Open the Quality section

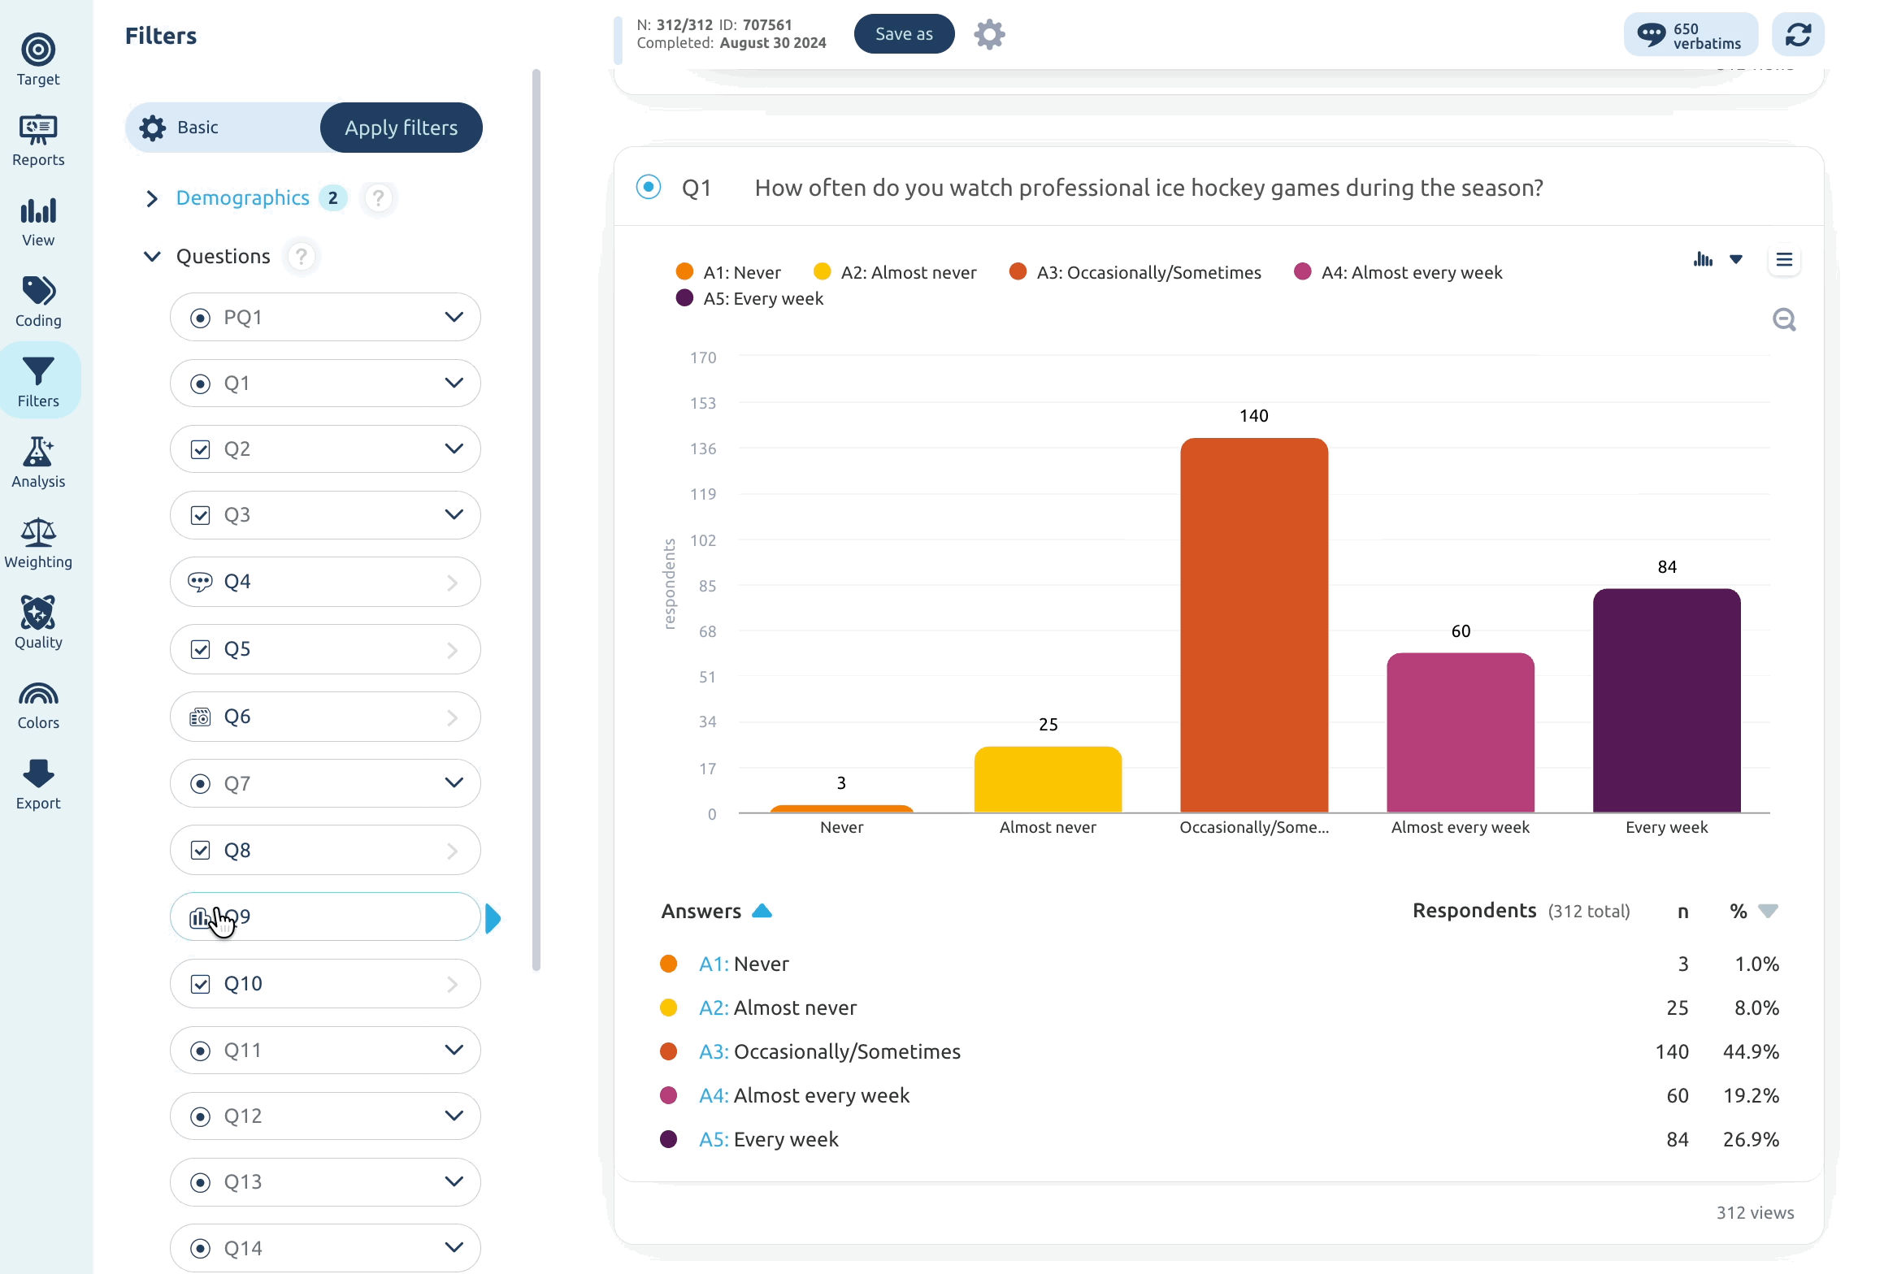[38, 623]
